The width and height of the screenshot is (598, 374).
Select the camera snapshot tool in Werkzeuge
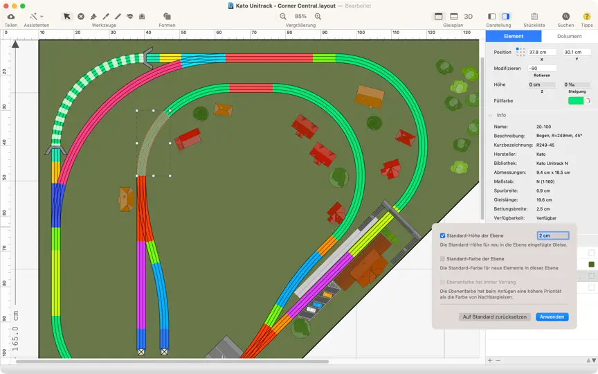pos(142,17)
